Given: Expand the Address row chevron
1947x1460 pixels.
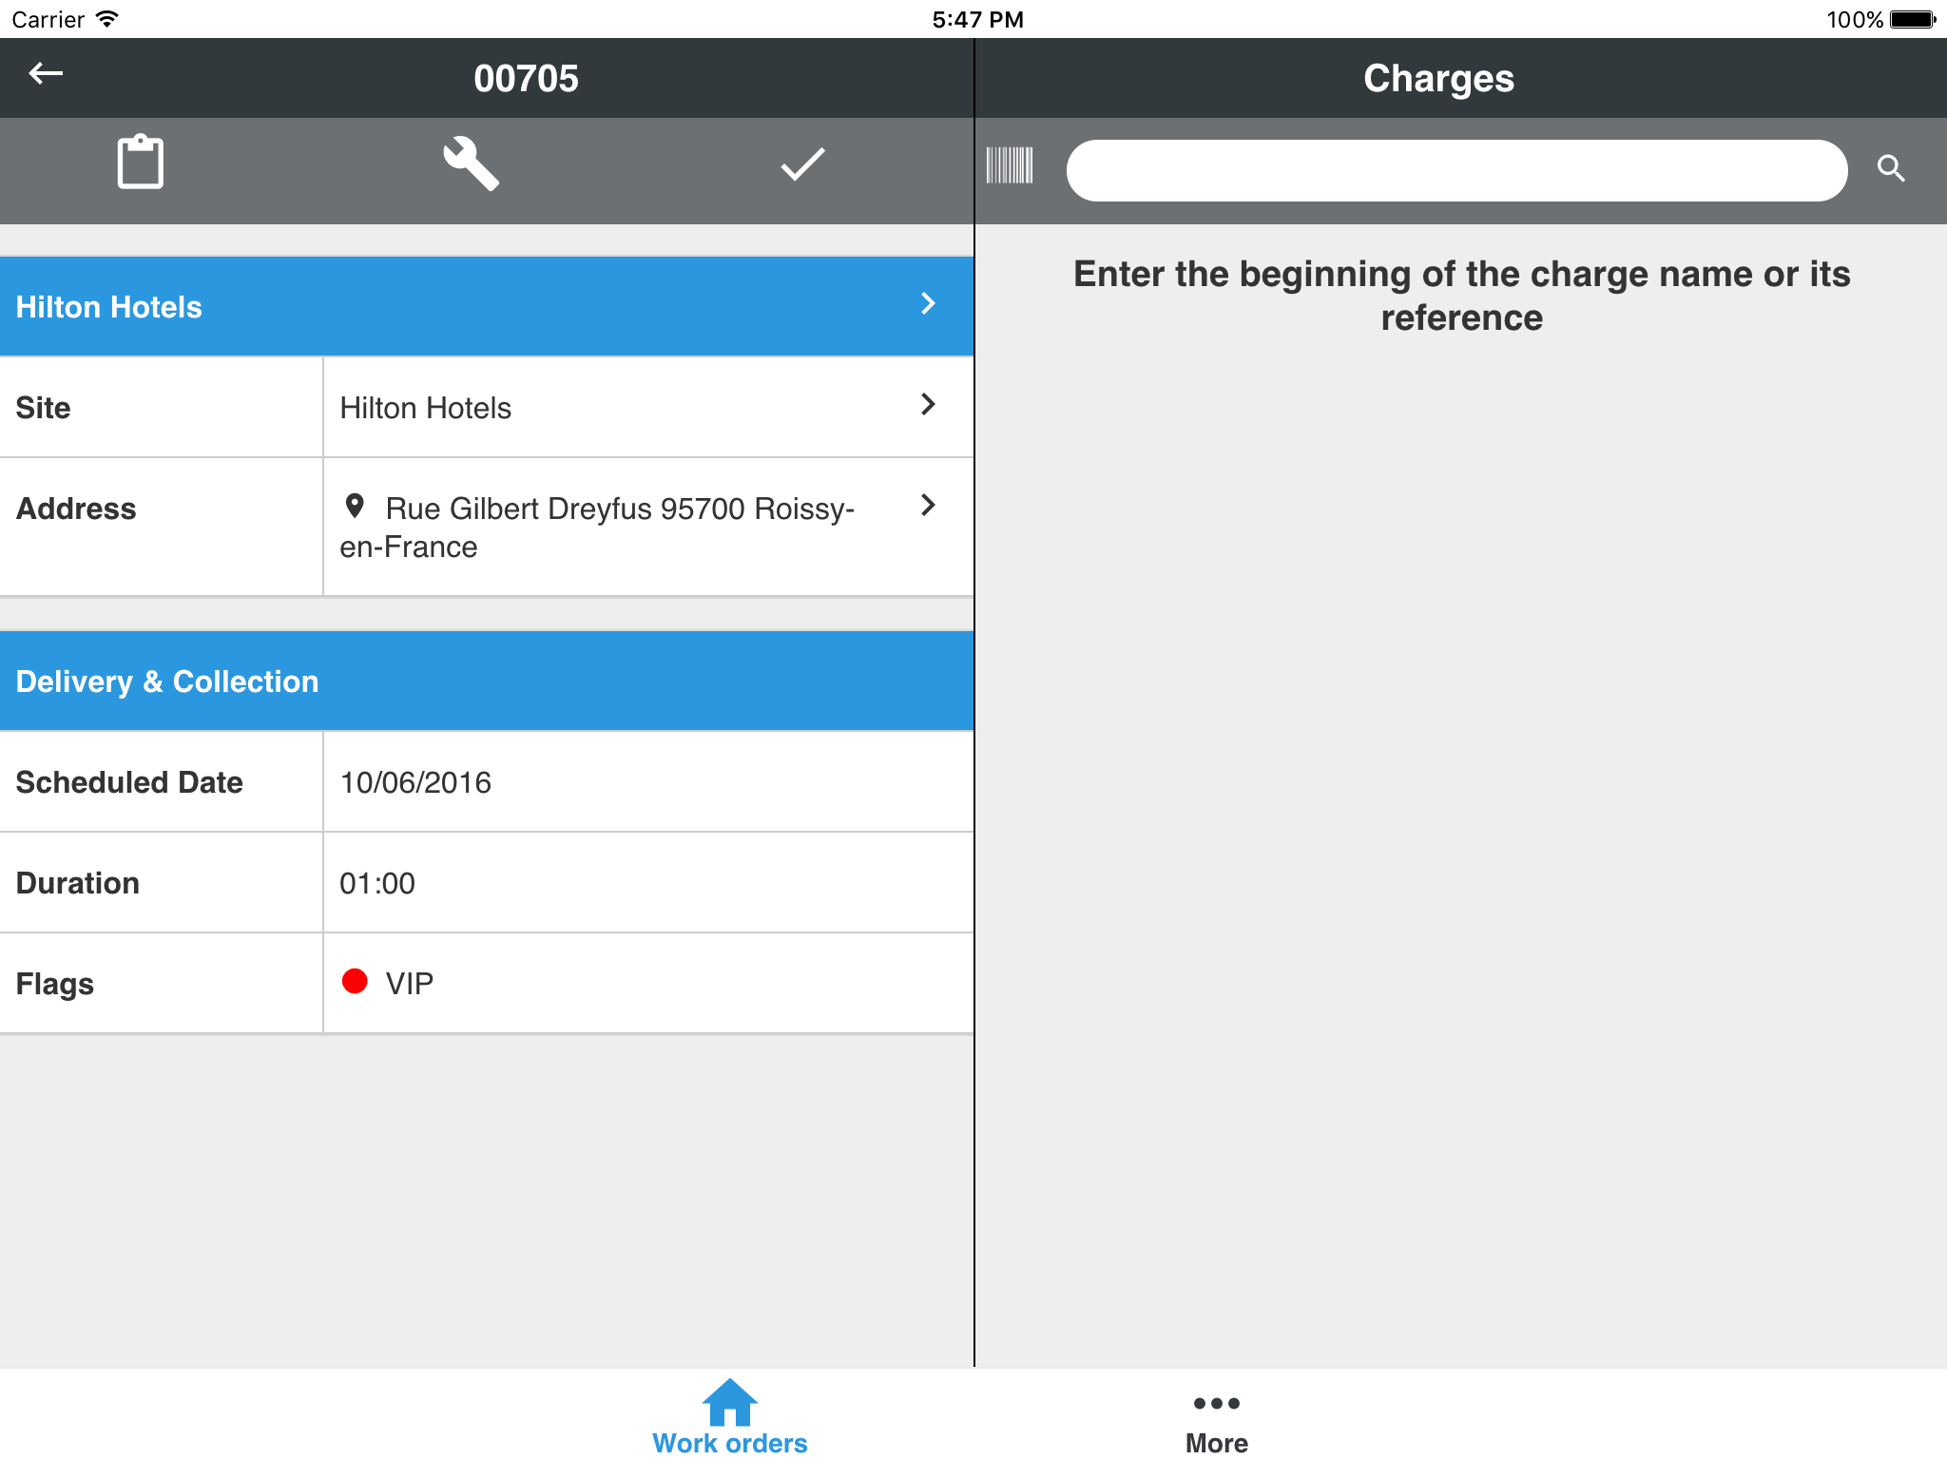Looking at the screenshot, I should click(928, 505).
